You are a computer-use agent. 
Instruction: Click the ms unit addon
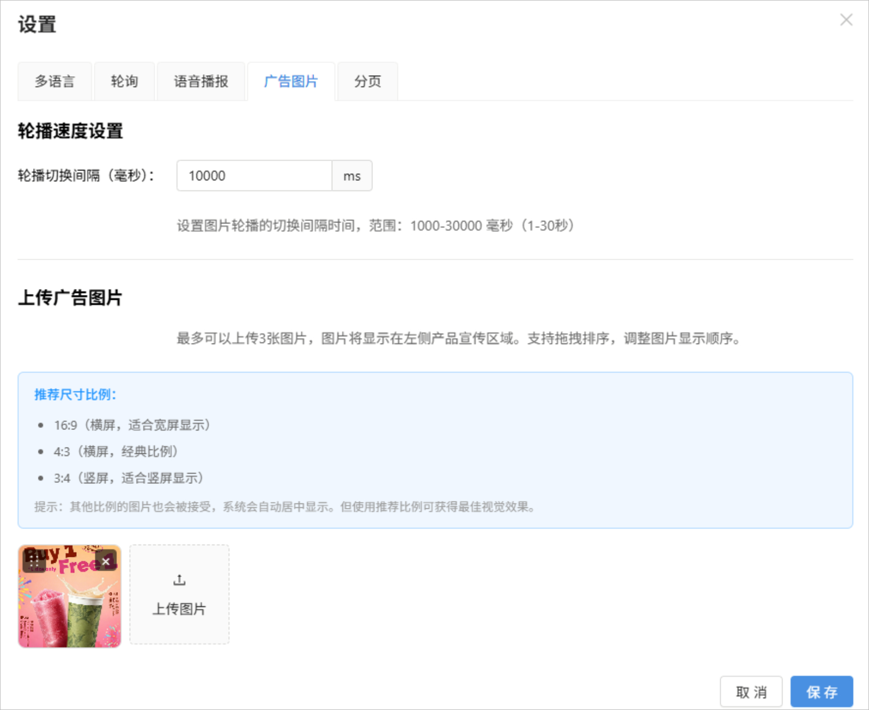click(352, 175)
